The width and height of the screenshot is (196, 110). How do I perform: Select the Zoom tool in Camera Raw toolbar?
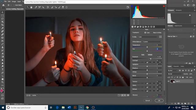(x=28, y=7)
